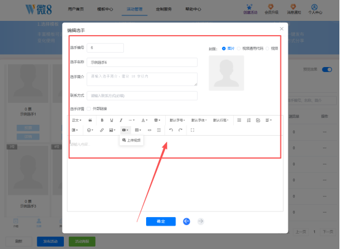Select the 视频 cover type radio

[x=268, y=49]
